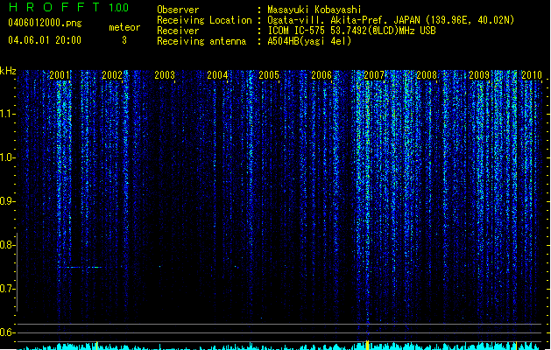
Task: Click the Receiver label
Action: tap(178, 31)
